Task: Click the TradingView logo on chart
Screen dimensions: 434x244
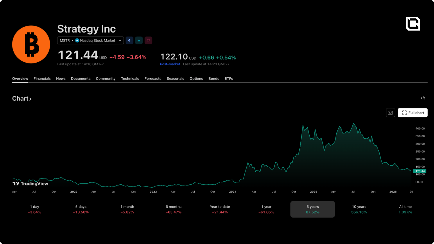Action: click(30, 184)
